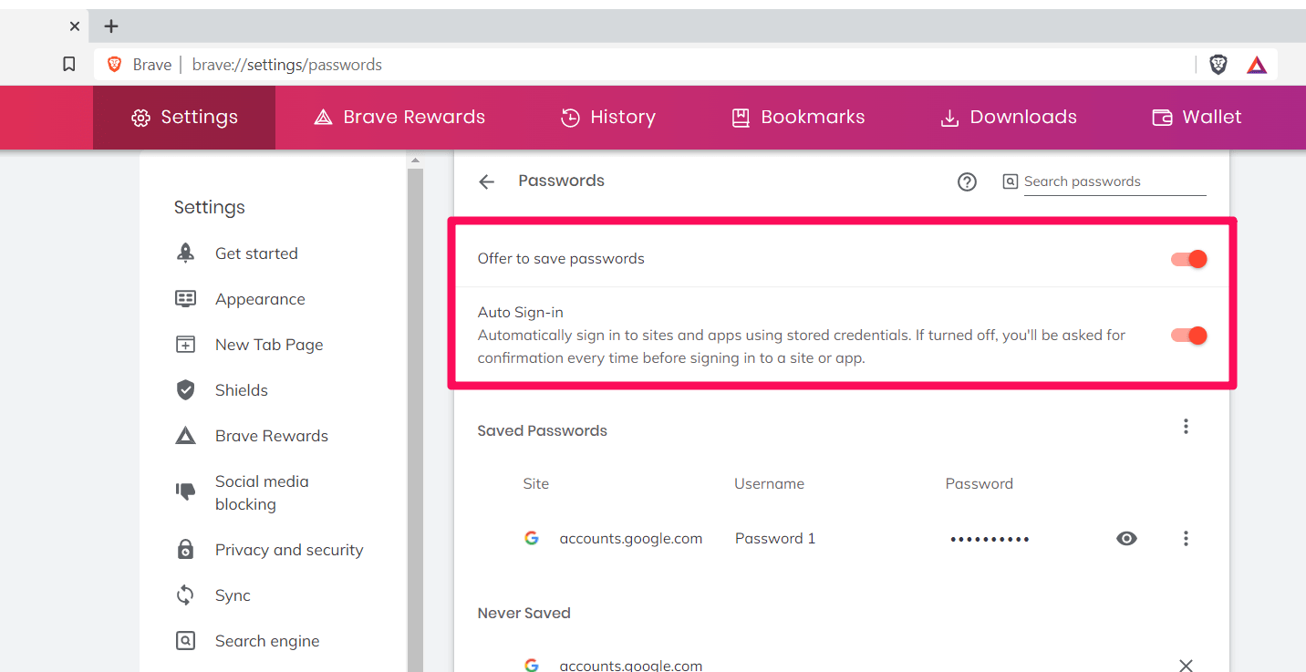The height and width of the screenshot is (672, 1306).
Task: Click the Site column header
Action: pyautogui.click(x=536, y=484)
